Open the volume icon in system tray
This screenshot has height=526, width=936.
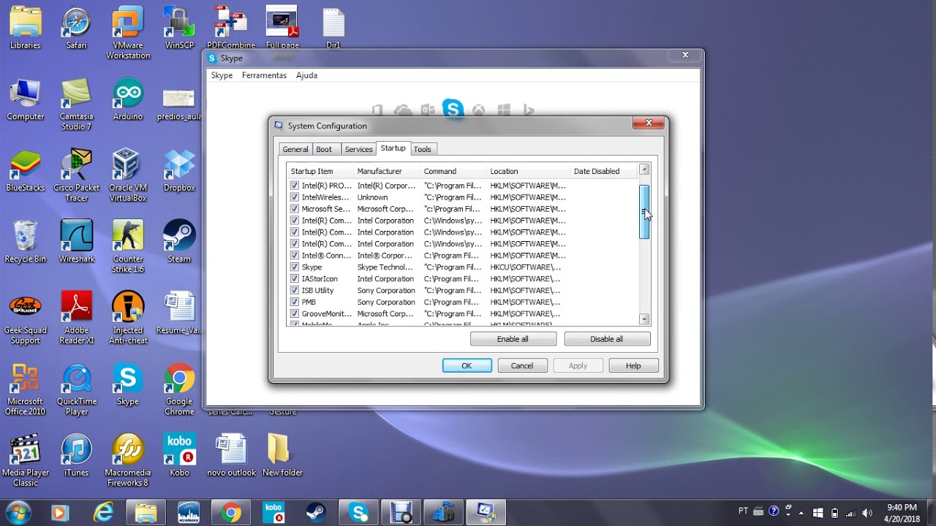point(868,513)
